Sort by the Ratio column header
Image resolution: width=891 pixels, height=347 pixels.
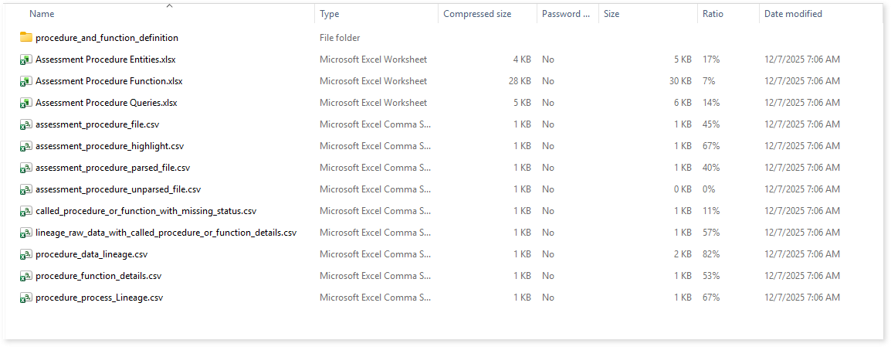coord(712,14)
